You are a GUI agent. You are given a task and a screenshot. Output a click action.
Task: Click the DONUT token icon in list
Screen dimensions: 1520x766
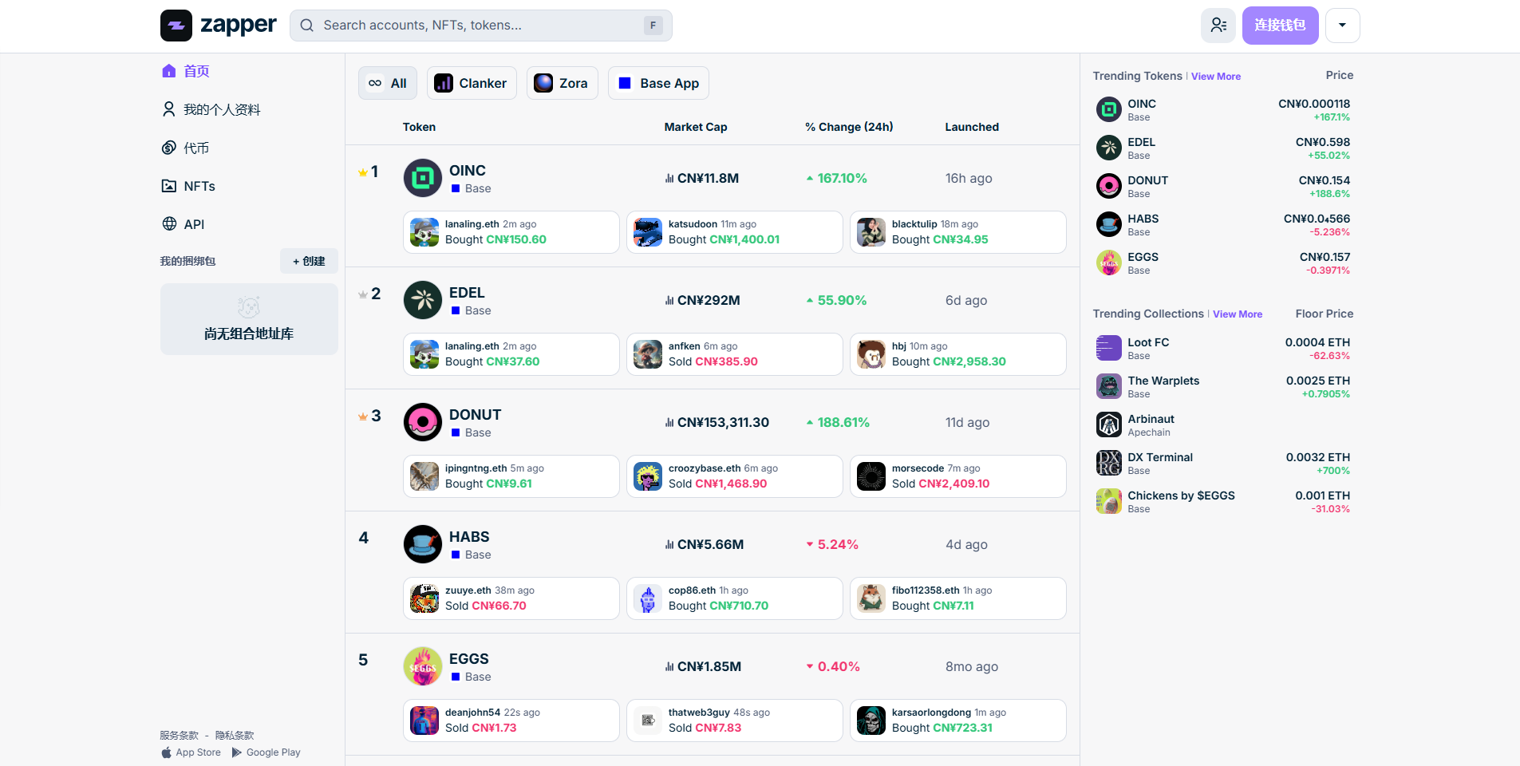point(422,422)
